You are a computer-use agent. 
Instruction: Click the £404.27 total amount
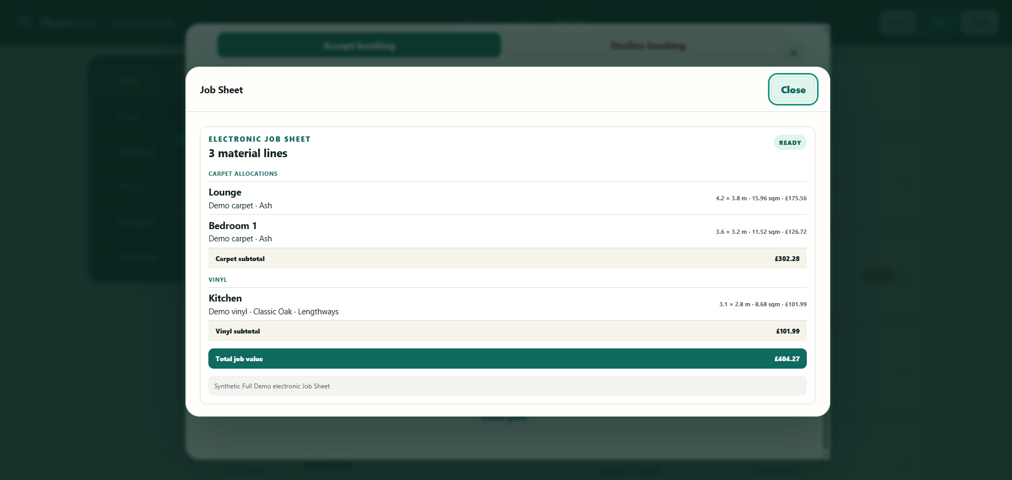[x=787, y=359]
